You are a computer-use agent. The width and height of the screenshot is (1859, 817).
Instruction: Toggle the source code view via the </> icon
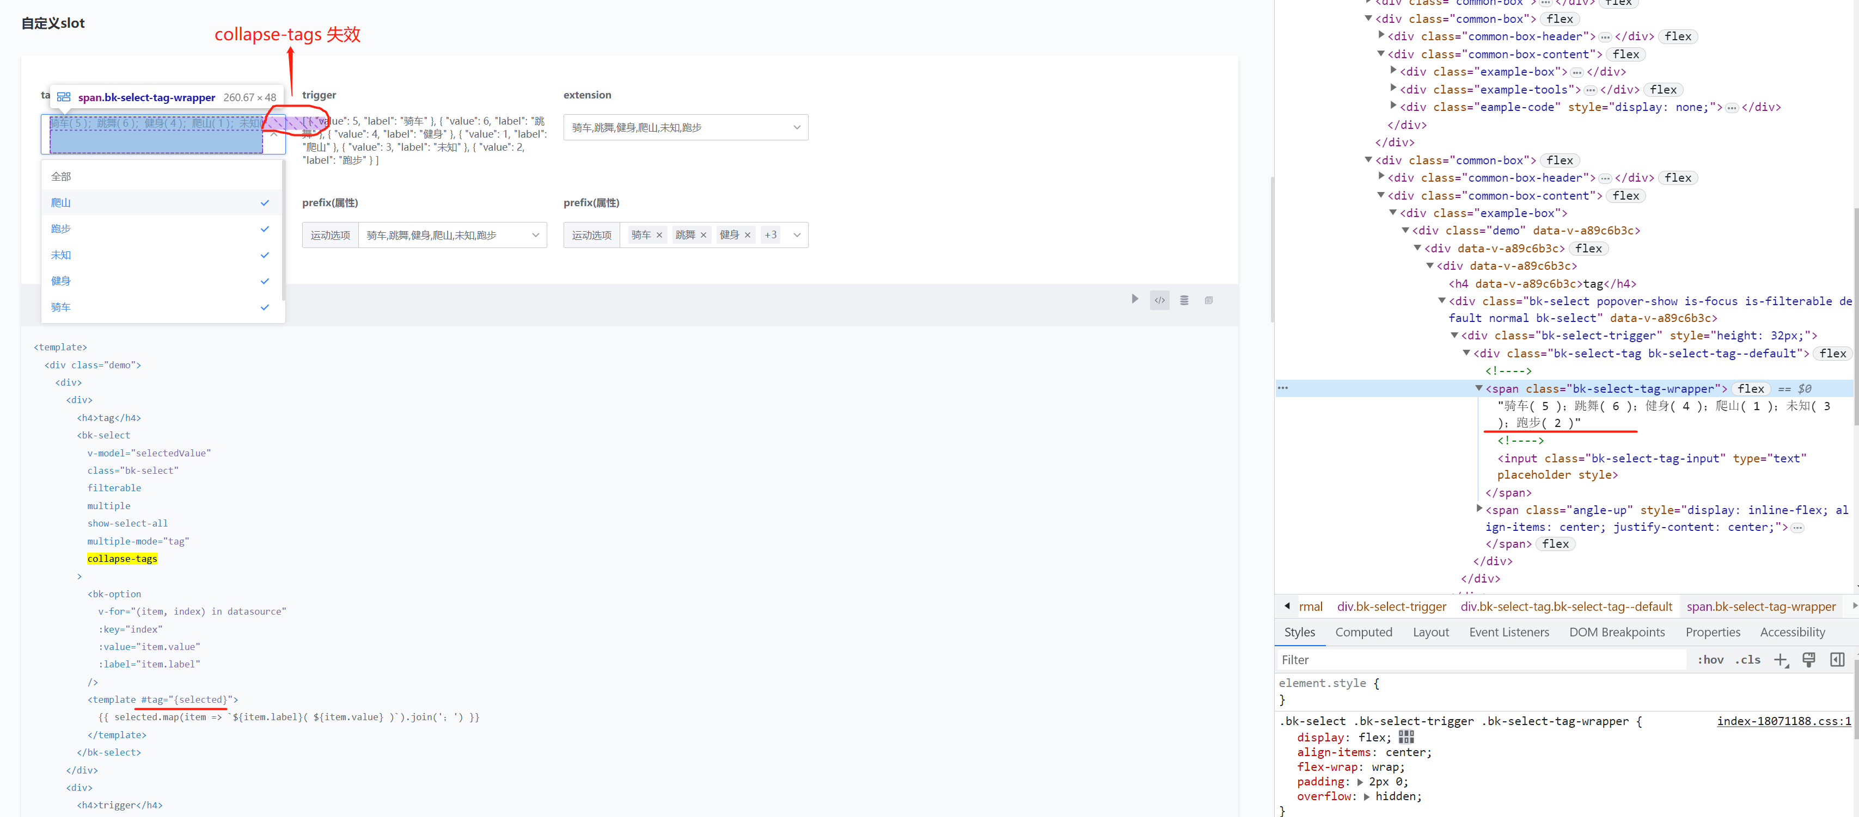[1159, 299]
